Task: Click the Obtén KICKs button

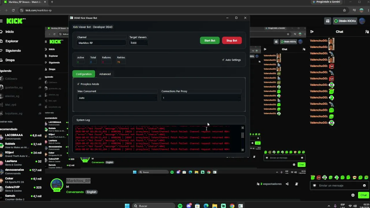Action: click(x=345, y=21)
